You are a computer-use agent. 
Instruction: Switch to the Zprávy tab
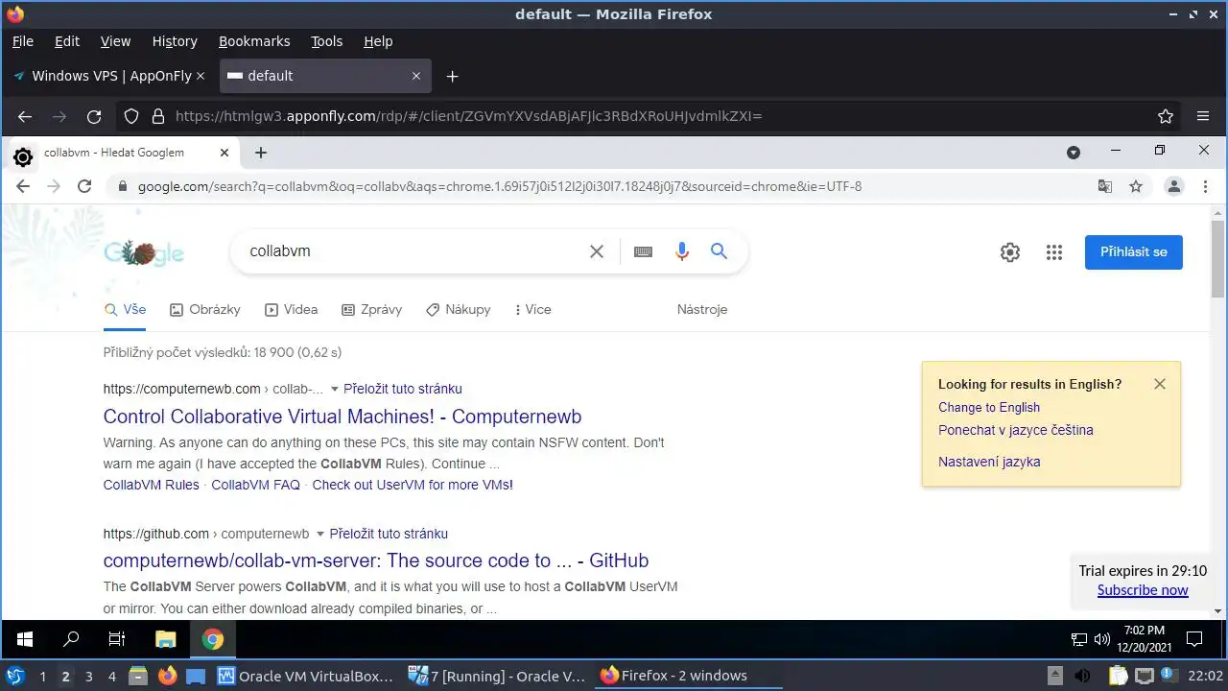371,310
